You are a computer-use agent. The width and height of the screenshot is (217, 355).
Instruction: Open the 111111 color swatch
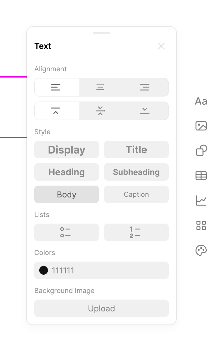[x=101, y=270]
